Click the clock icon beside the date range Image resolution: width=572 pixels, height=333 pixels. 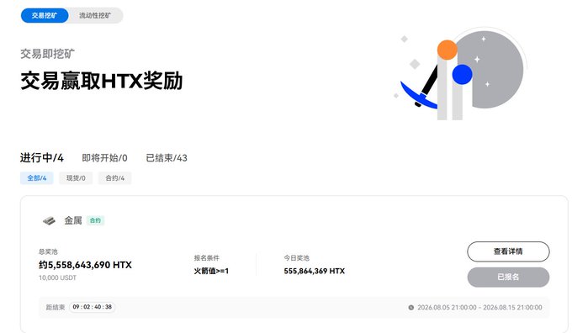410,308
